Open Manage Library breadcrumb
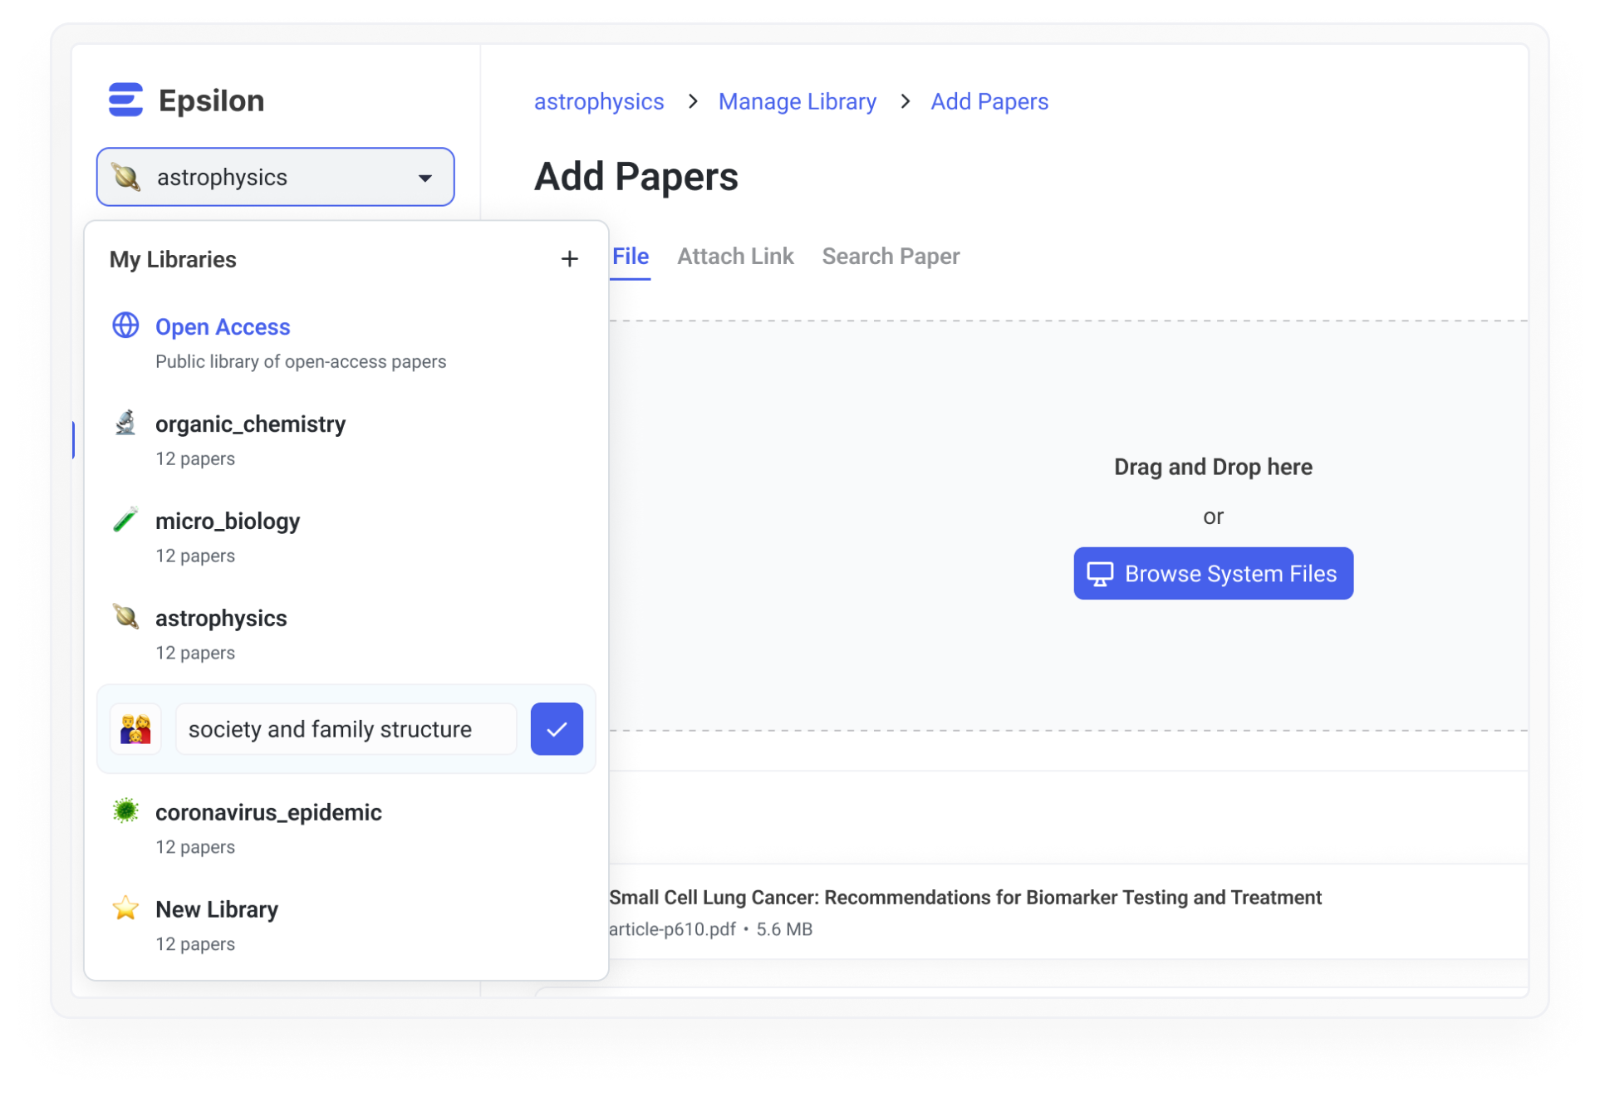This screenshot has width=1600, height=1097. [x=797, y=101]
